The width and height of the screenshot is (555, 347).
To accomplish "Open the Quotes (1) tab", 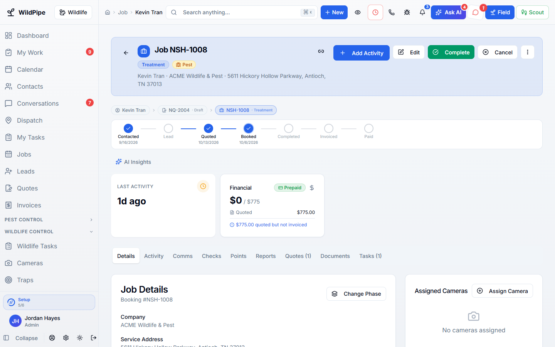I will coord(298,256).
